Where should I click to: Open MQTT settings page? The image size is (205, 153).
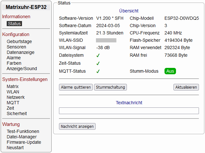(x=13, y=103)
